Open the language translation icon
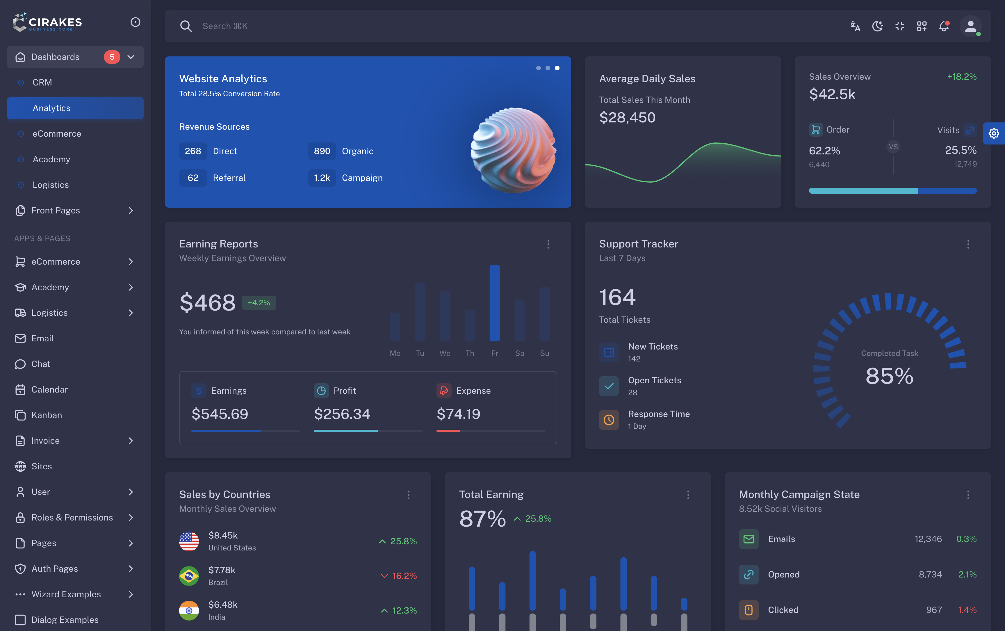The image size is (1005, 631). click(x=855, y=26)
